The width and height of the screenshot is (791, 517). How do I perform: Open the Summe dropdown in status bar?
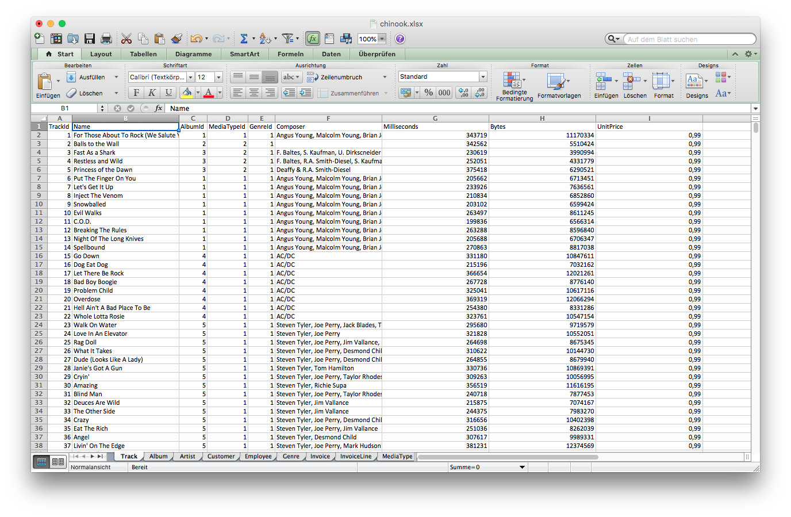pos(522,467)
